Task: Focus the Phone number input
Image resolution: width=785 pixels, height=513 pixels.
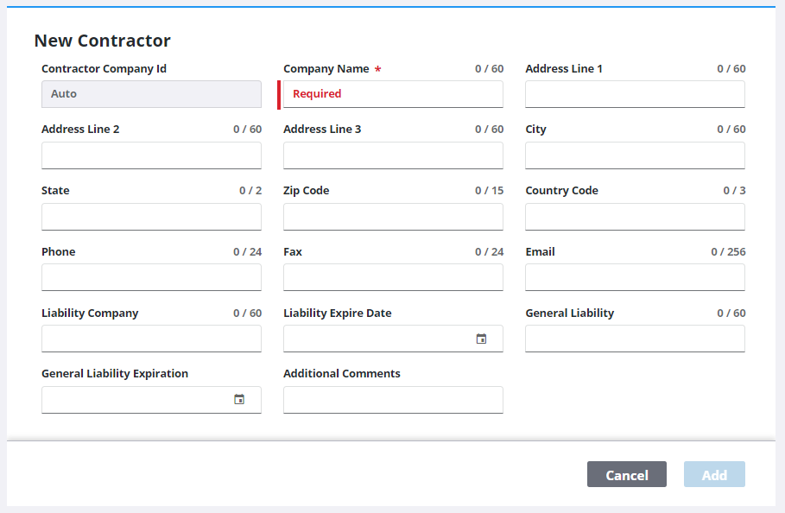Action: coord(151,277)
